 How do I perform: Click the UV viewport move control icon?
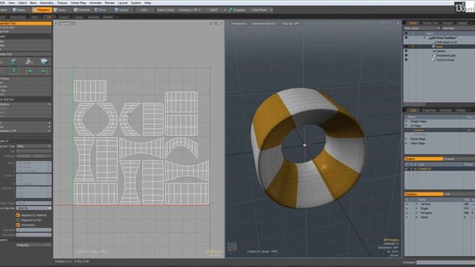(x=211, y=23)
